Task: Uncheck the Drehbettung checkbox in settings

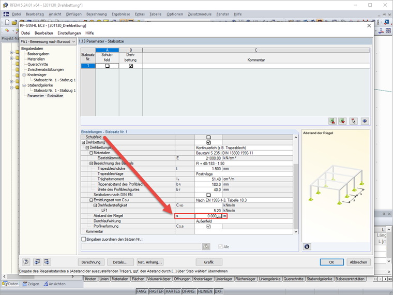Action: coord(208,142)
